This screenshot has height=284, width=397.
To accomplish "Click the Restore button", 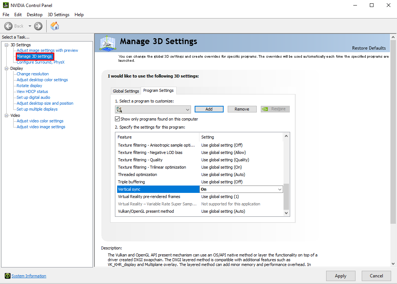I will 275,109.
